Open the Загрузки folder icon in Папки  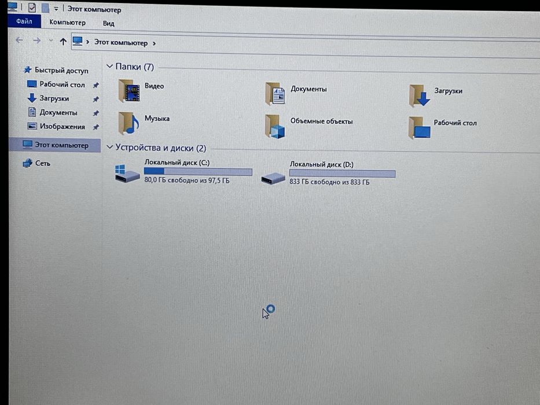point(419,95)
